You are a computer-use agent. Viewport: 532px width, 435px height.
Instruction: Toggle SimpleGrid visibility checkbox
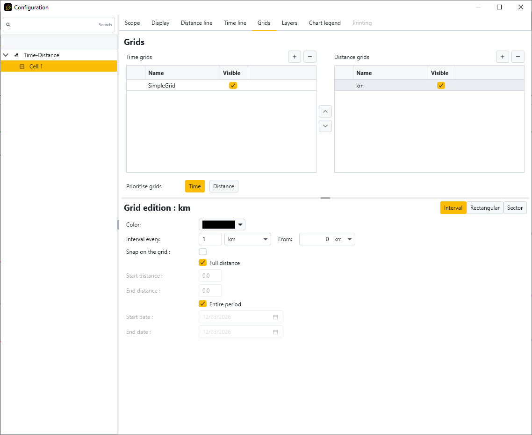click(x=233, y=86)
